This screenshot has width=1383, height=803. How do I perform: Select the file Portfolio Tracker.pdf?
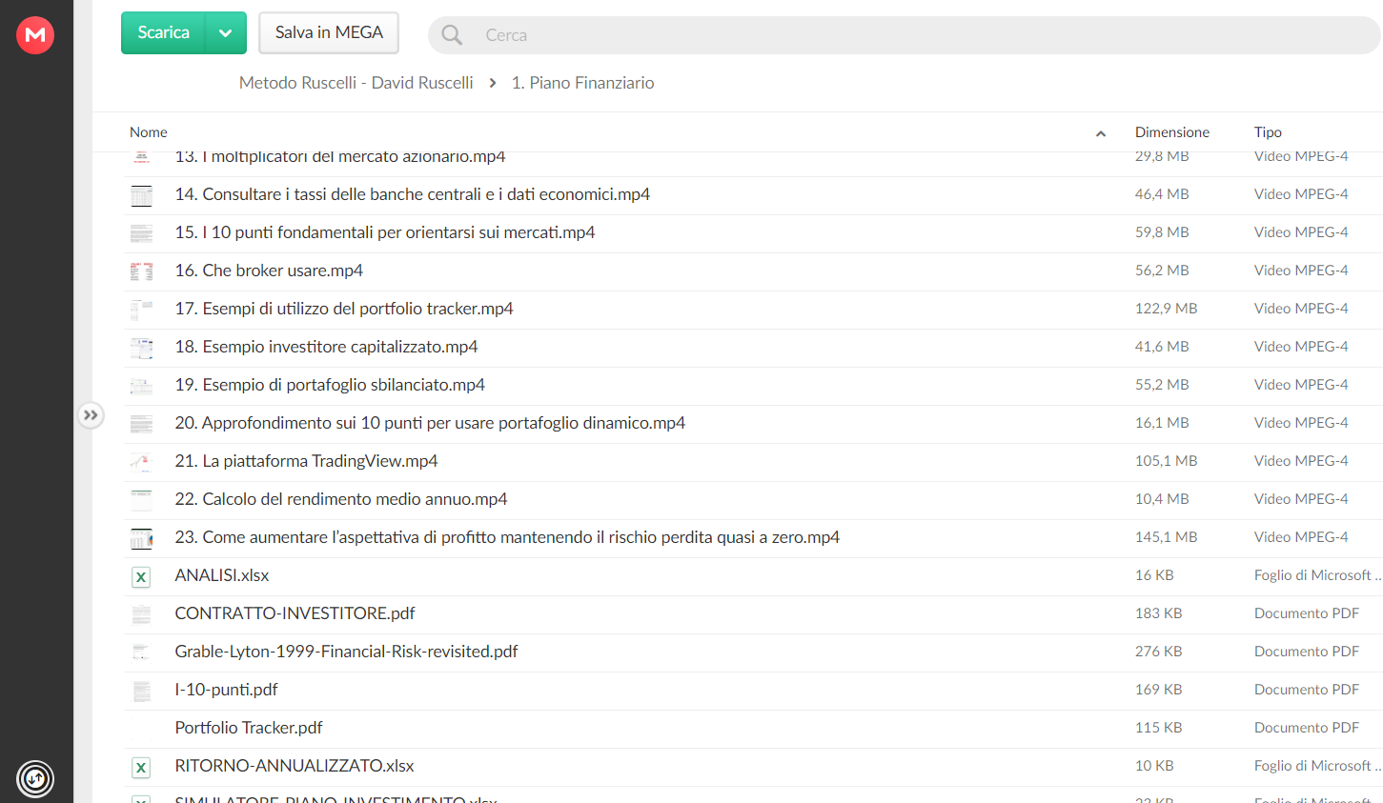point(753,729)
